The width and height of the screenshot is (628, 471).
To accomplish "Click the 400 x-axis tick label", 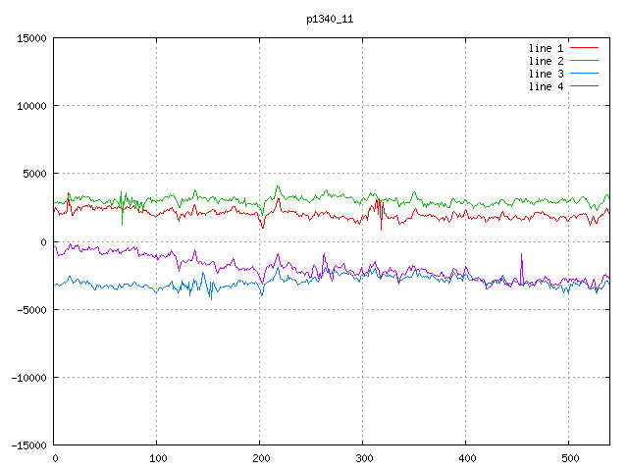I will pyautogui.click(x=466, y=458).
